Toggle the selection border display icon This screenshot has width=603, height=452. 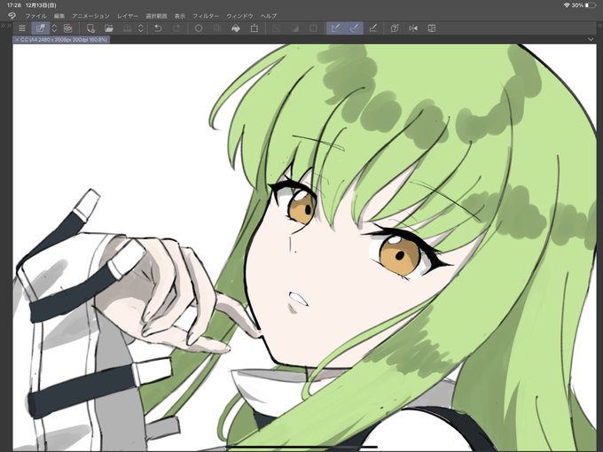[x=313, y=28]
